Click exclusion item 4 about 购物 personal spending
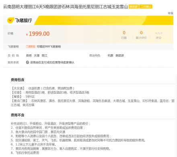Screen dimensions: 177x157 tap(61, 136)
